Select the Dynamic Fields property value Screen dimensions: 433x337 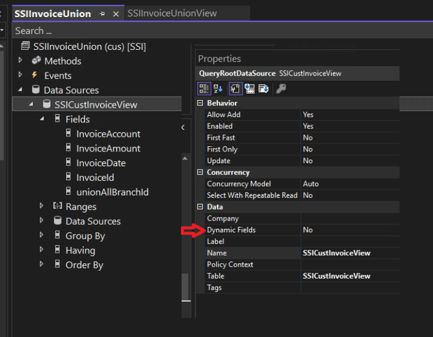point(350,230)
